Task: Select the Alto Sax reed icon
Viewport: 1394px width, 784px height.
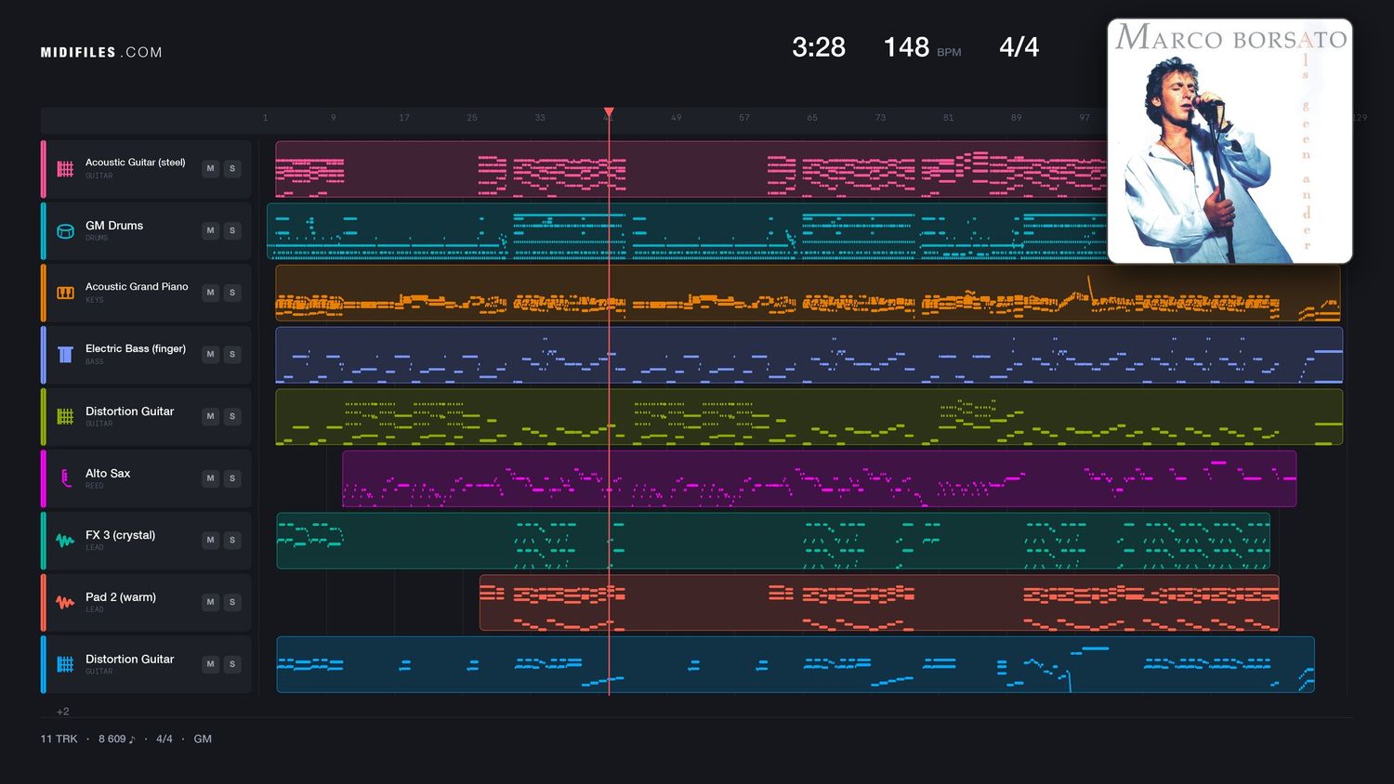Action: [65, 478]
